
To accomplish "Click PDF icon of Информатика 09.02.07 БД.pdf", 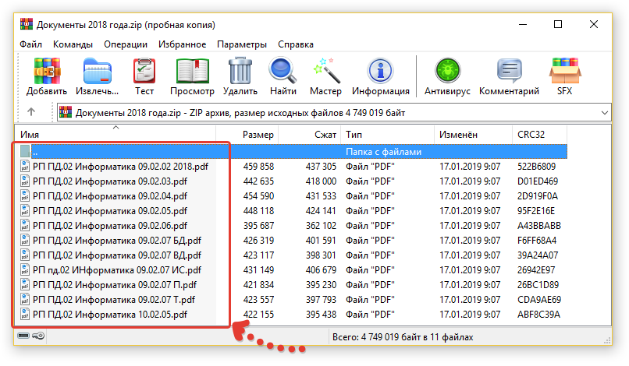I will 25,241.
